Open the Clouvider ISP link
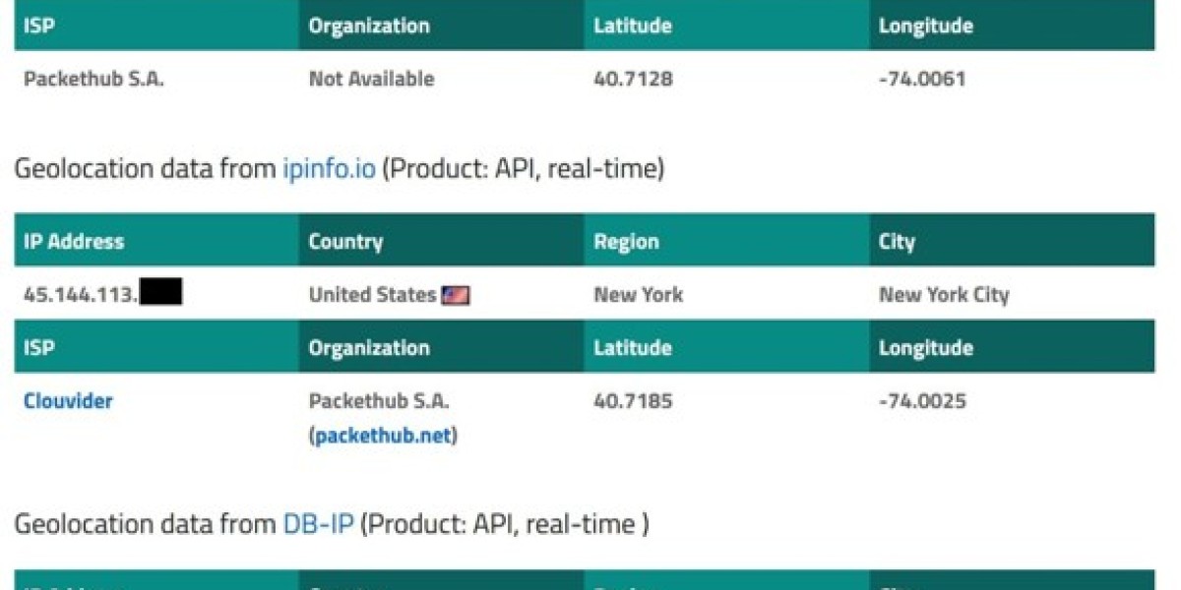 68,401
